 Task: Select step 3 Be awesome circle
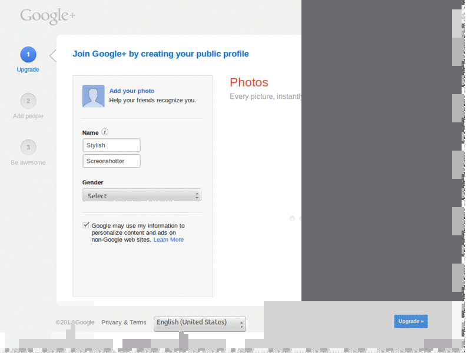coord(28,148)
